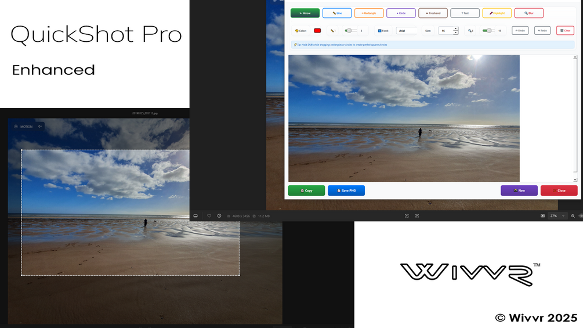Select the Highlight tool
Screen dimensions: 583x328
pyautogui.click(x=497, y=13)
